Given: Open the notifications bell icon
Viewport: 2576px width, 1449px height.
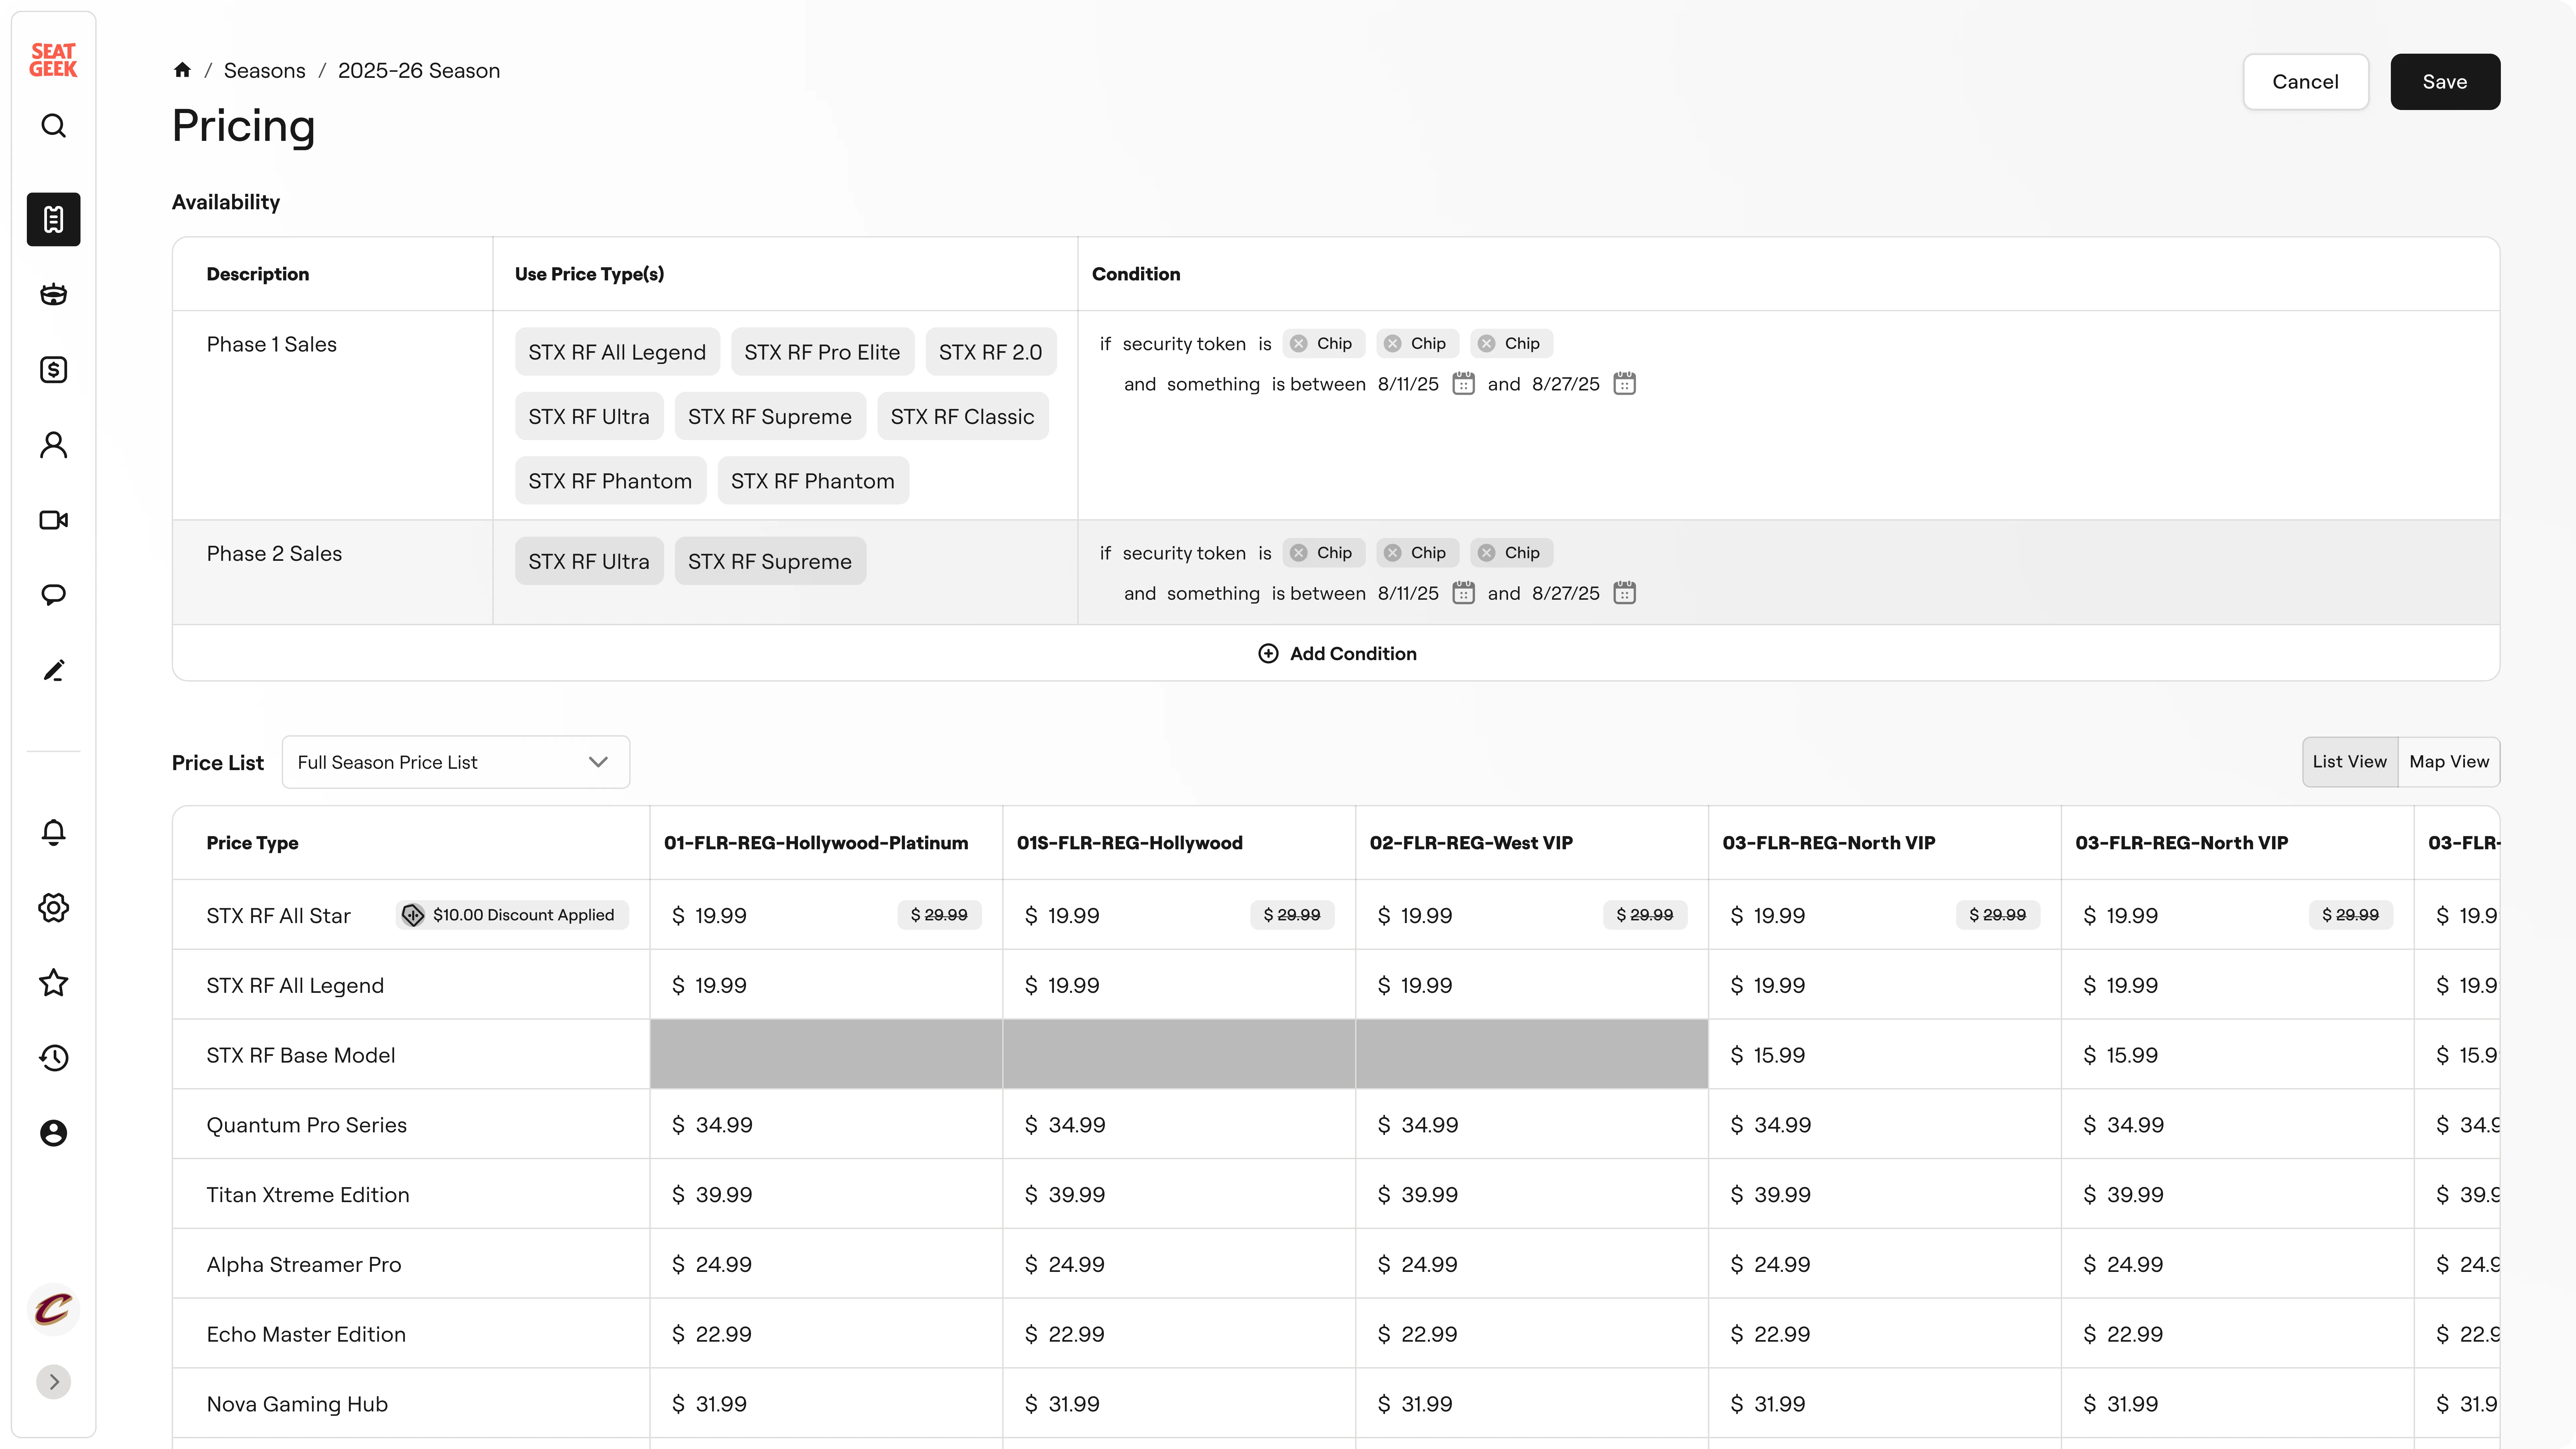Looking at the screenshot, I should click(53, 832).
